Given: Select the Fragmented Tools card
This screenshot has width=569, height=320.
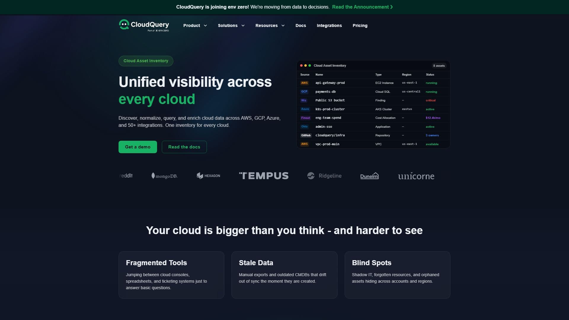Looking at the screenshot, I should [x=171, y=275].
